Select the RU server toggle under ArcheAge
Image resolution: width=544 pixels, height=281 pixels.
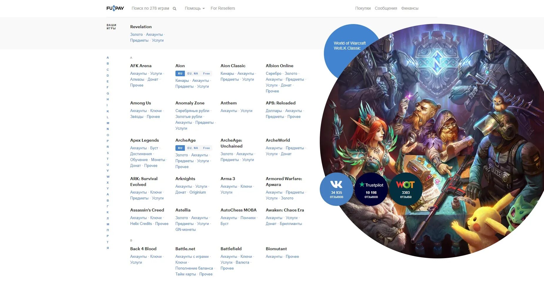(180, 148)
